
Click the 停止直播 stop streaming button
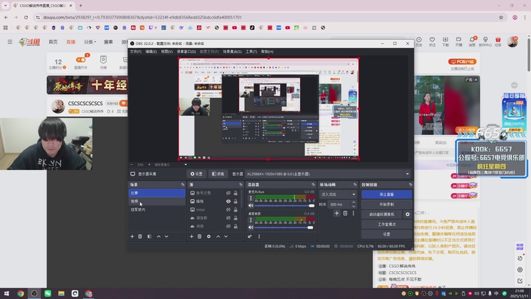coord(386,194)
